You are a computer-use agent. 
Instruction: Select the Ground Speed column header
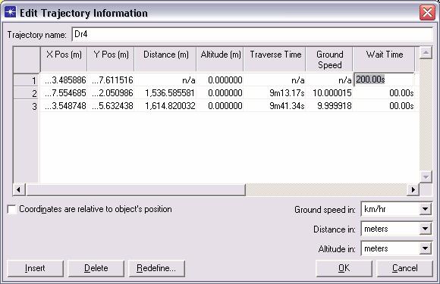coord(329,59)
